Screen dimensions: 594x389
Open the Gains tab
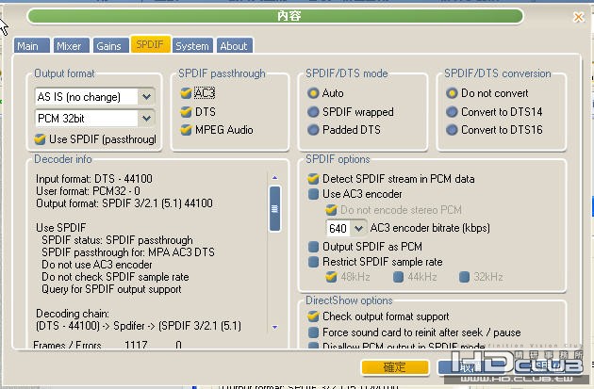110,45
